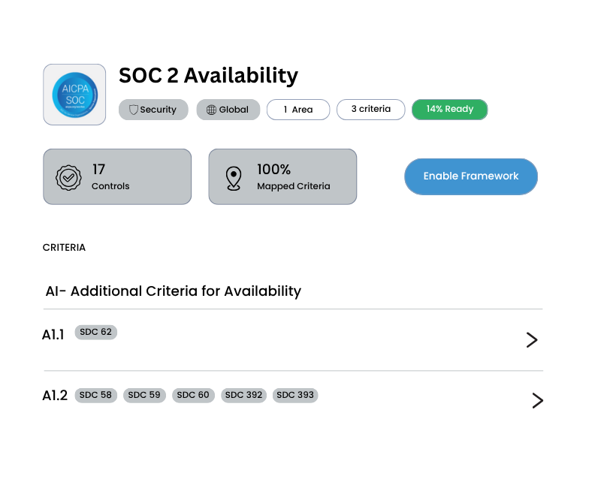The height and width of the screenshot is (488, 601).
Task: Open the SDC 60 control chip
Action: 193,395
